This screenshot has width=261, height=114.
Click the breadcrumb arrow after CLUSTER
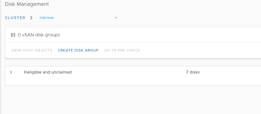(31, 18)
